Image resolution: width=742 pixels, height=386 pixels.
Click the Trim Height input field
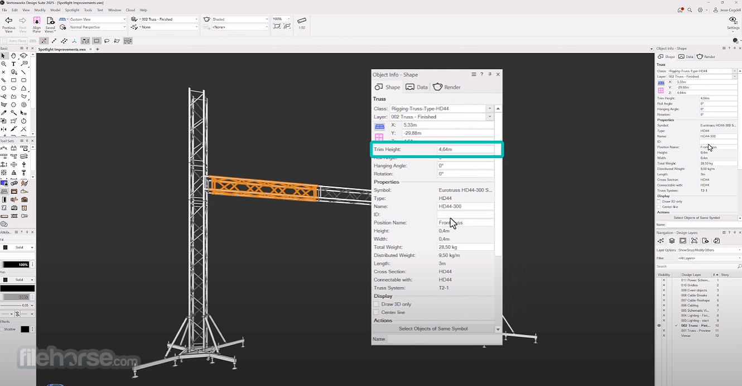pyautogui.click(x=466, y=149)
